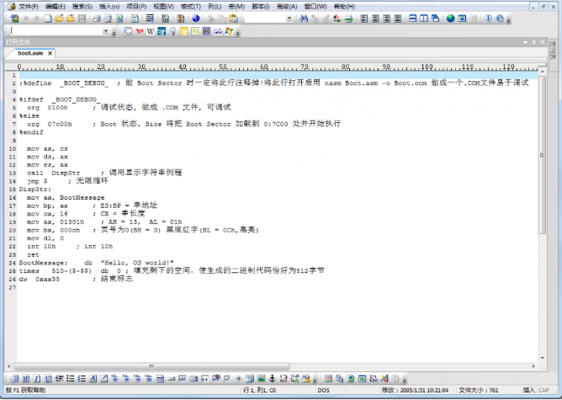Image resolution: width=562 pixels, height=400 pixels.
Task: Click the Windows flag icon
Action: point(229,31)
